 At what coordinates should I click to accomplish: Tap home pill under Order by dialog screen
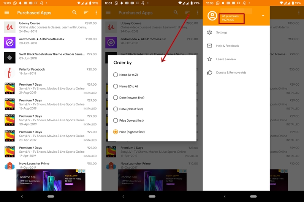(152, 196)
